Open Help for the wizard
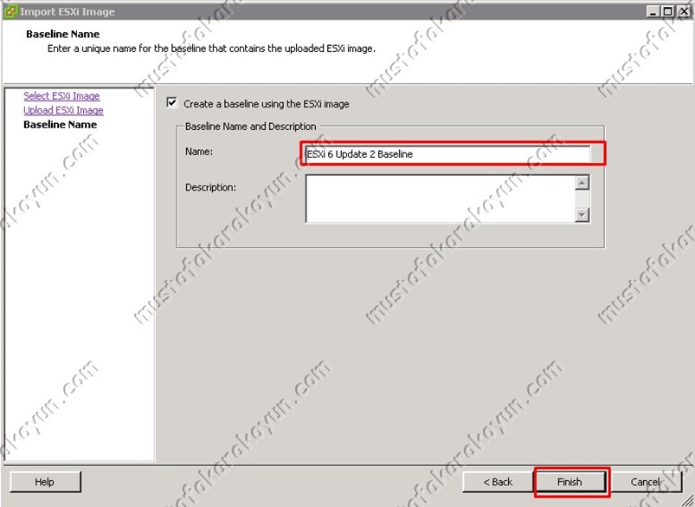 tap(45, 482)
